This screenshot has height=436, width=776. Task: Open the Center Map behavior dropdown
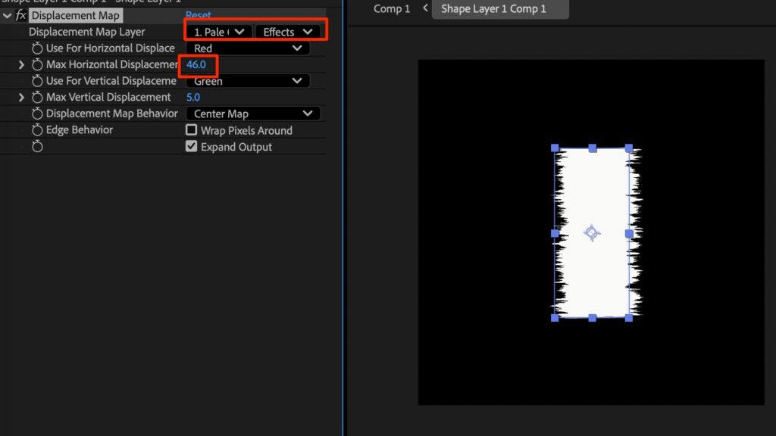pos(253,114)
